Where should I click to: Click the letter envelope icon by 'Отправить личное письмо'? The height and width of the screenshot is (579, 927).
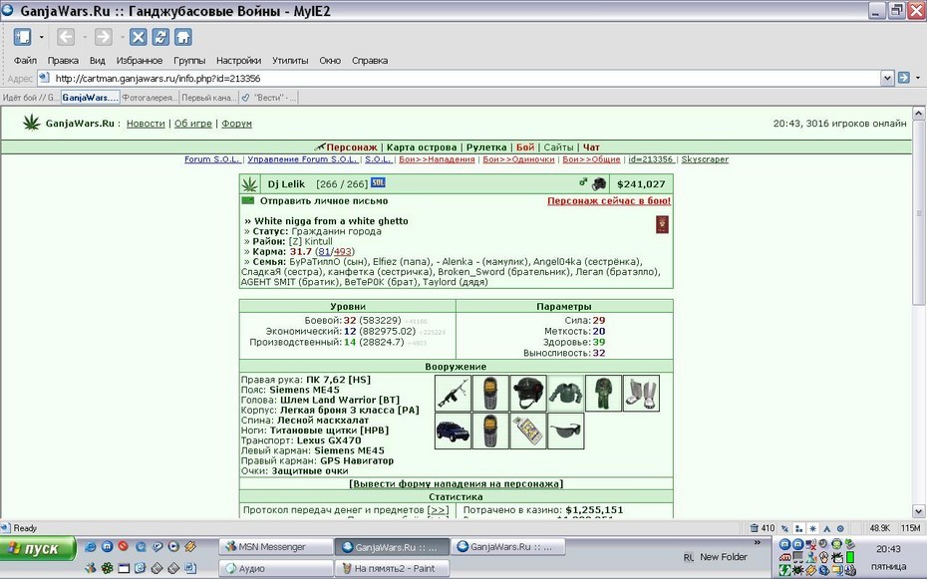pyautogui.click(x=248, y=201)
